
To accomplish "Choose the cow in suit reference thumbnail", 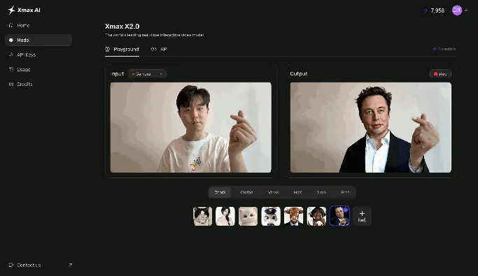I will pos(293,216).
